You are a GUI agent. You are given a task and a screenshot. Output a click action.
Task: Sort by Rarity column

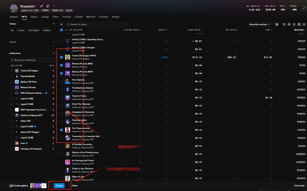[163, 30]
